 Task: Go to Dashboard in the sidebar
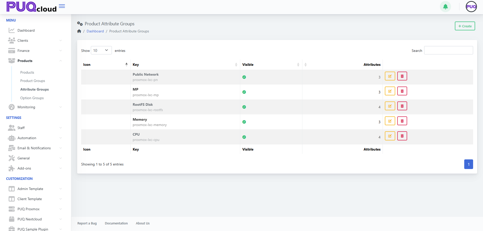26,30
